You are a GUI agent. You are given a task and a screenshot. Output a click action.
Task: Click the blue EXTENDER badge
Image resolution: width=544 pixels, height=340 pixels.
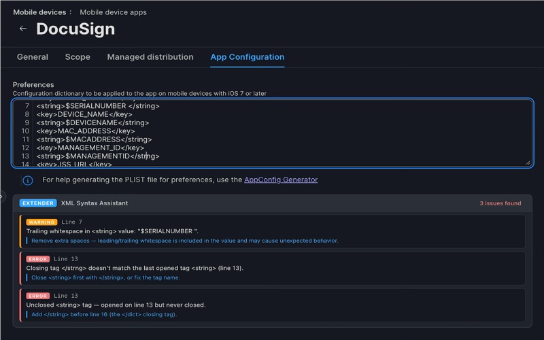(38, 203)
